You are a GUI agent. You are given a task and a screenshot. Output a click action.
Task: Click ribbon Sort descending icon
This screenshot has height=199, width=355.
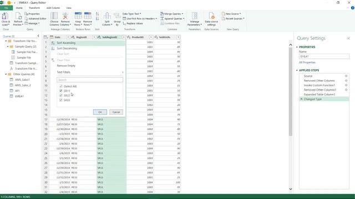tap(98, 18)
